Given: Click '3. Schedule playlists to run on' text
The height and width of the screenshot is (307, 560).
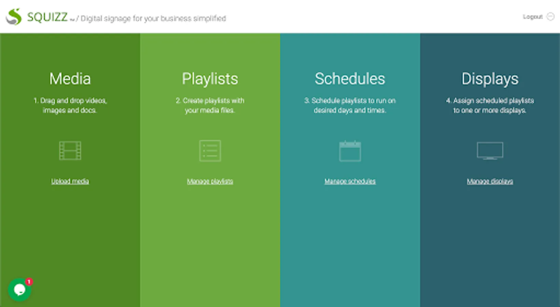Looking at the screenshot, I should 350,101.
